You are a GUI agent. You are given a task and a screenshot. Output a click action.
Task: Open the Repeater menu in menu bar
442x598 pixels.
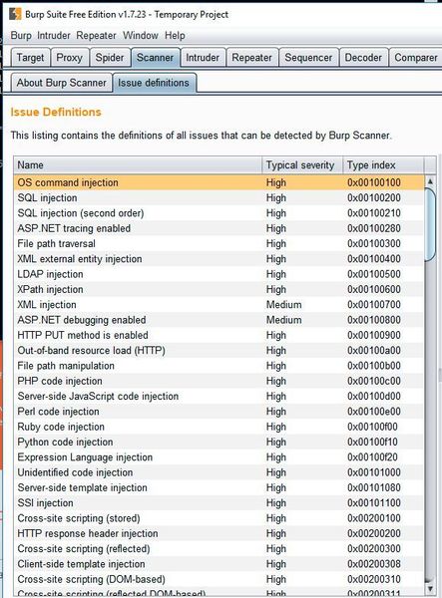point(96,36)
